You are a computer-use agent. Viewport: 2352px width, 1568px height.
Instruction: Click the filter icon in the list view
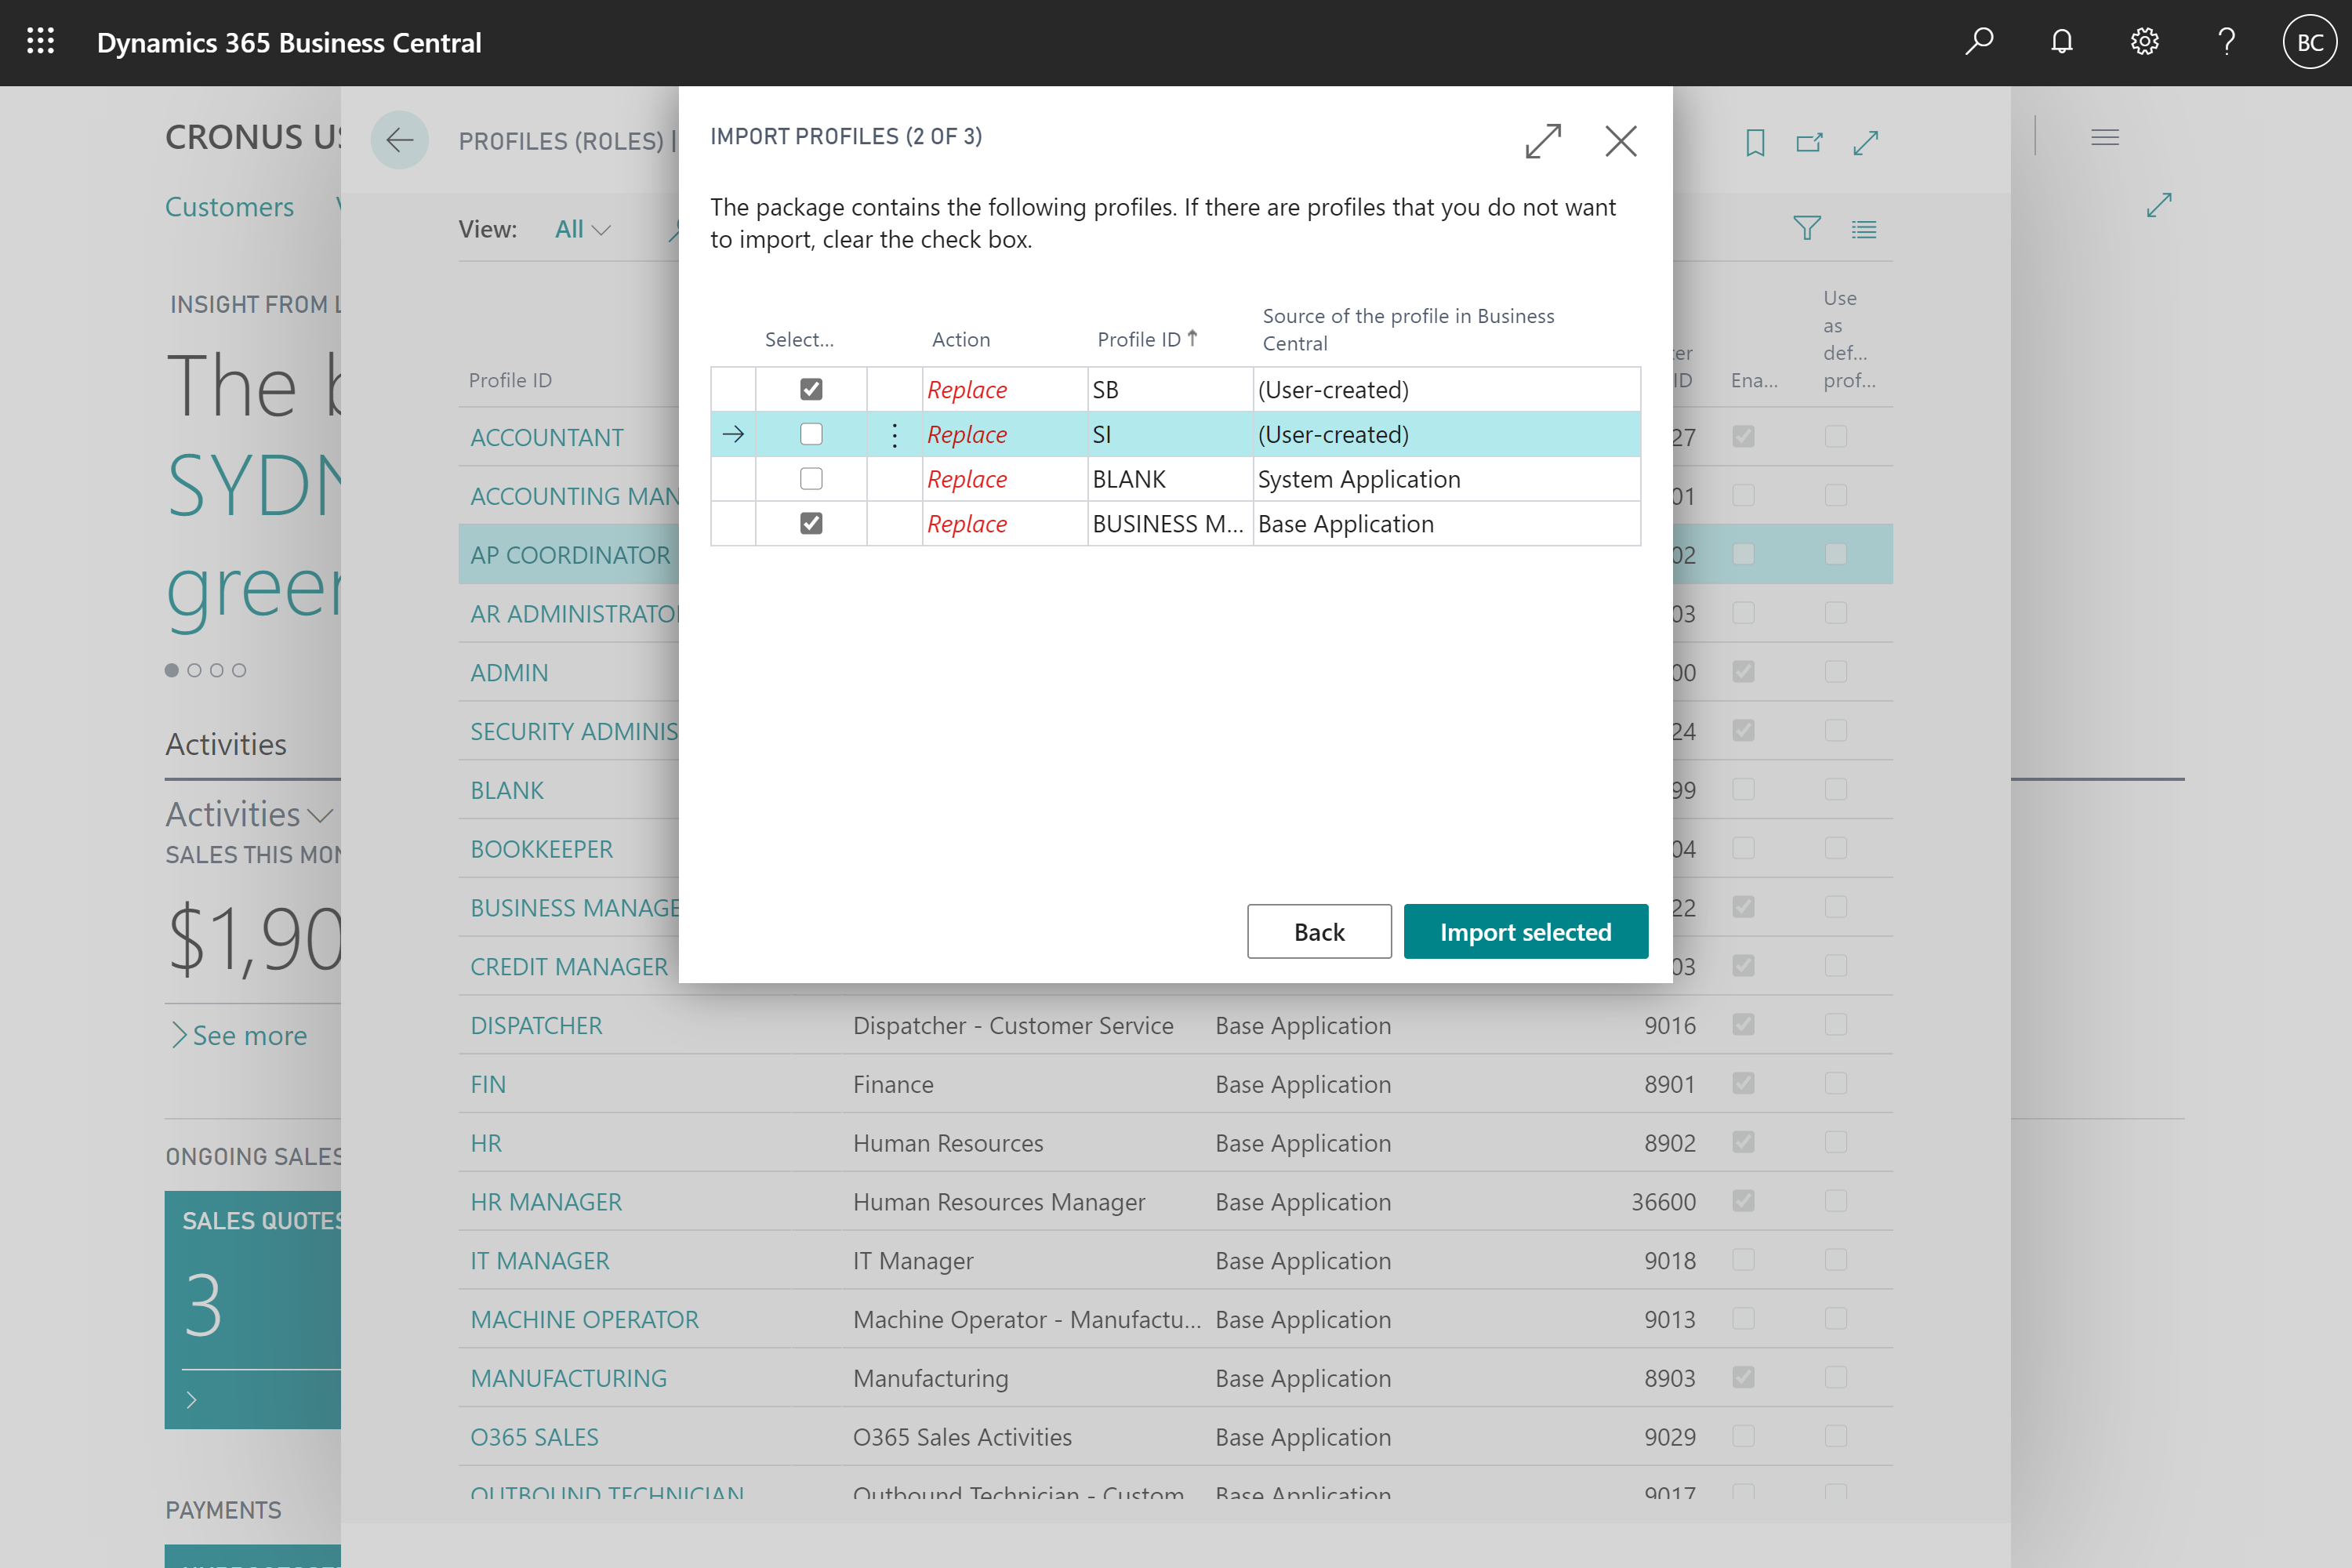tap(1808, 227)
